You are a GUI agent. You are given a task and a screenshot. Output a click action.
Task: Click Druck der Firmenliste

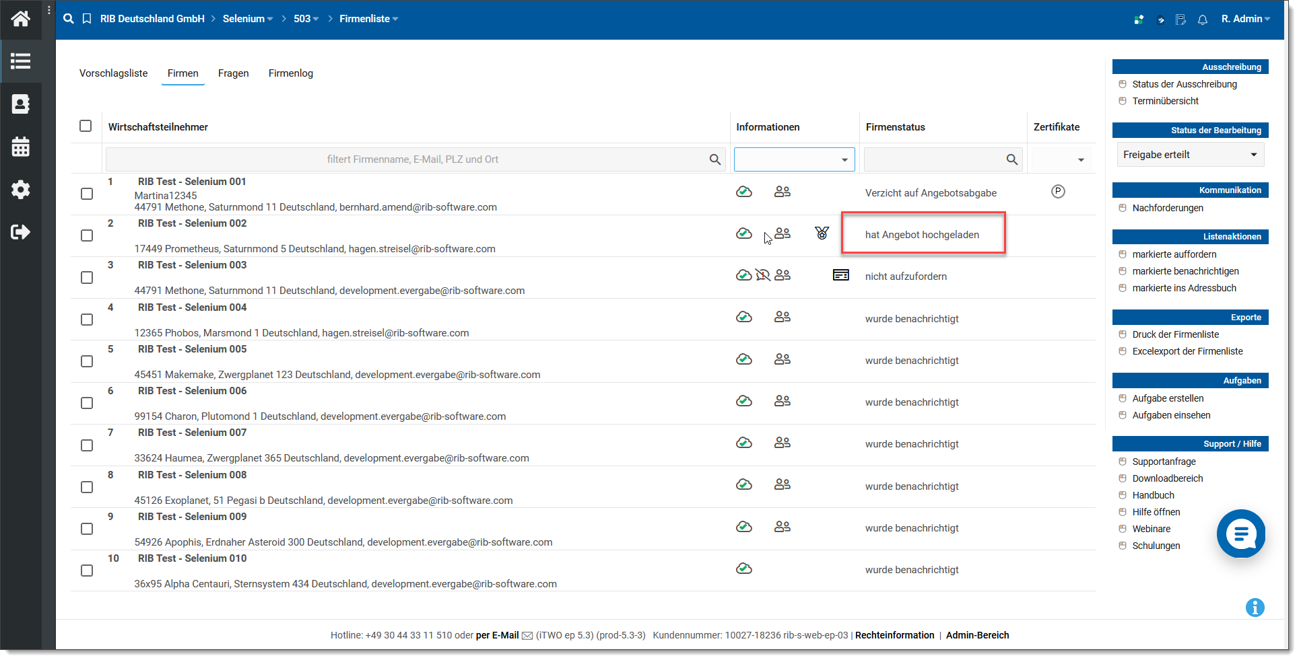click(1175, 334)
